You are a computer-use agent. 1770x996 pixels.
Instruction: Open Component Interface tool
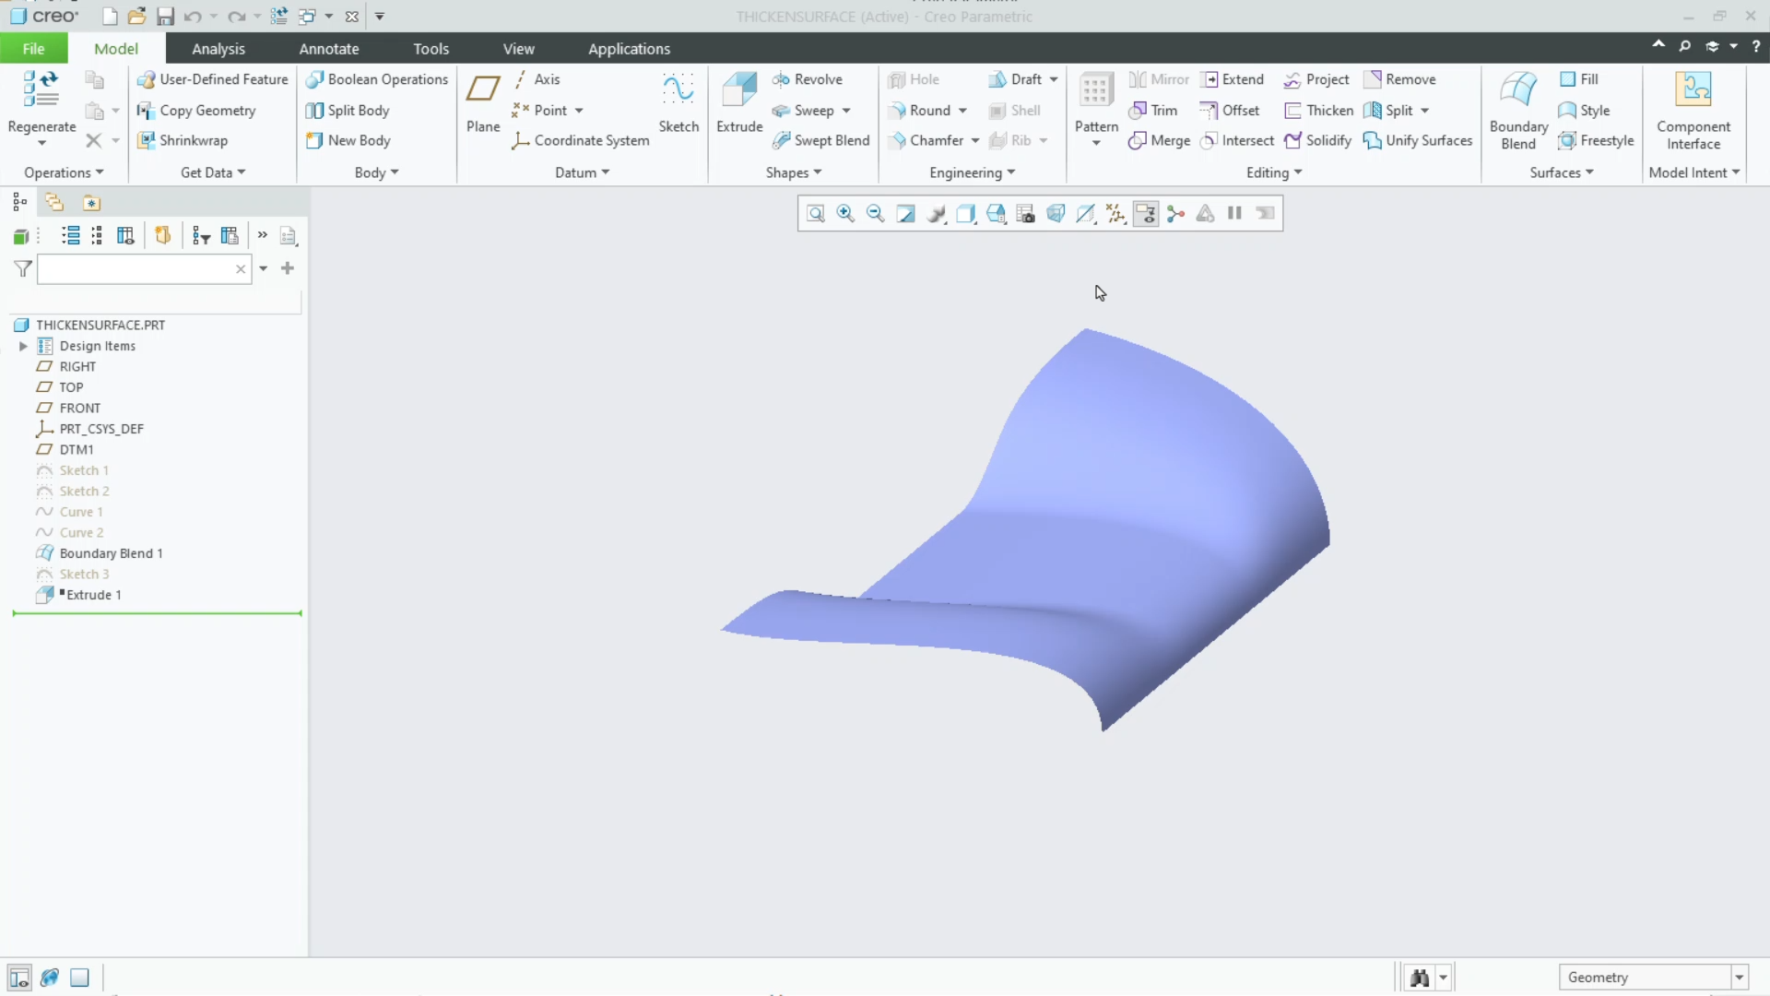(x=1693, y=110)
